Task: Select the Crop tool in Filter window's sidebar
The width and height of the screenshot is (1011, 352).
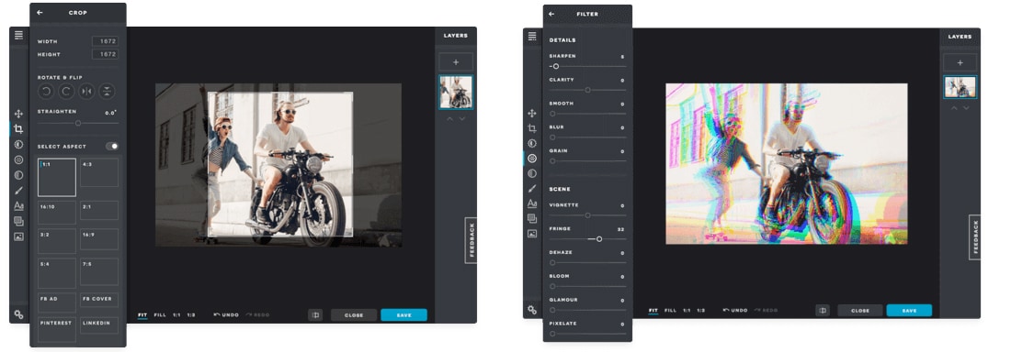Action: [532, 128]
